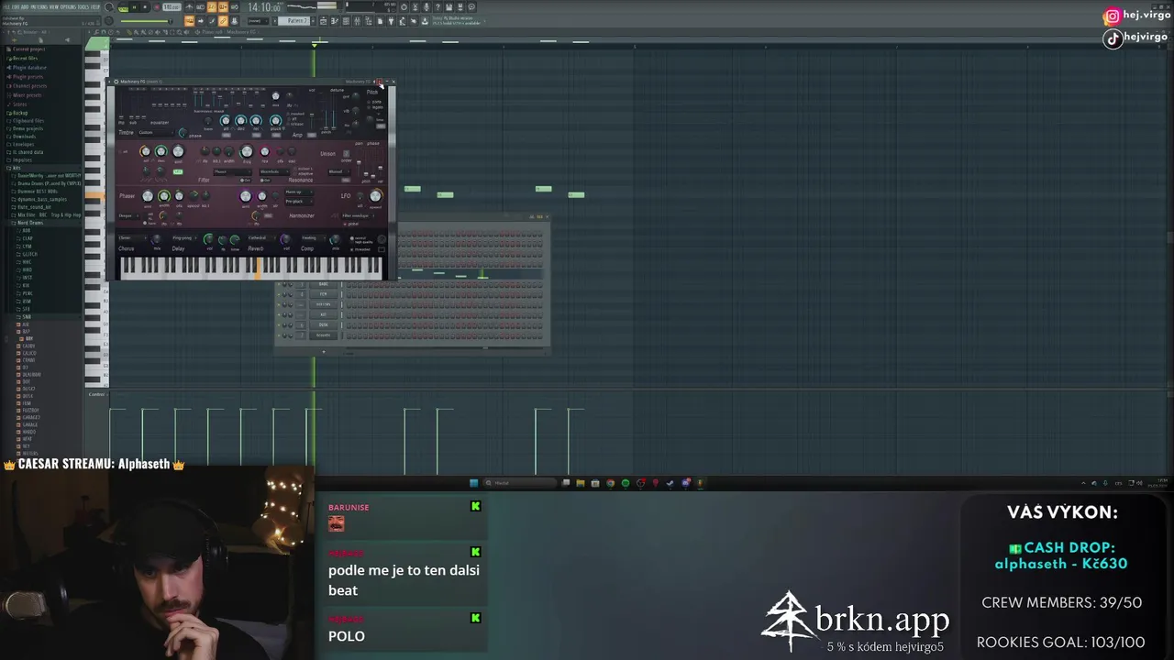This screenshot has height=660, width=1174.
Task: Click the detune slider in Machinery
Action: [333, 111]
